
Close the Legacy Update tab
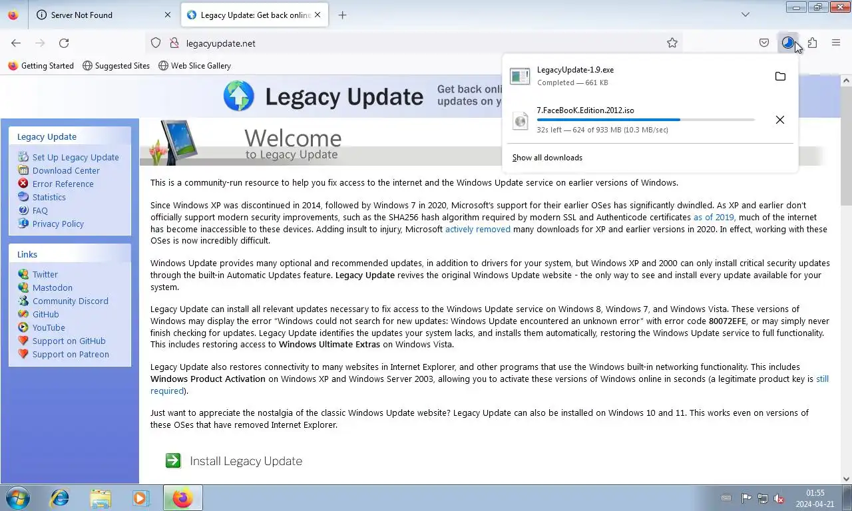pos(318,15)
